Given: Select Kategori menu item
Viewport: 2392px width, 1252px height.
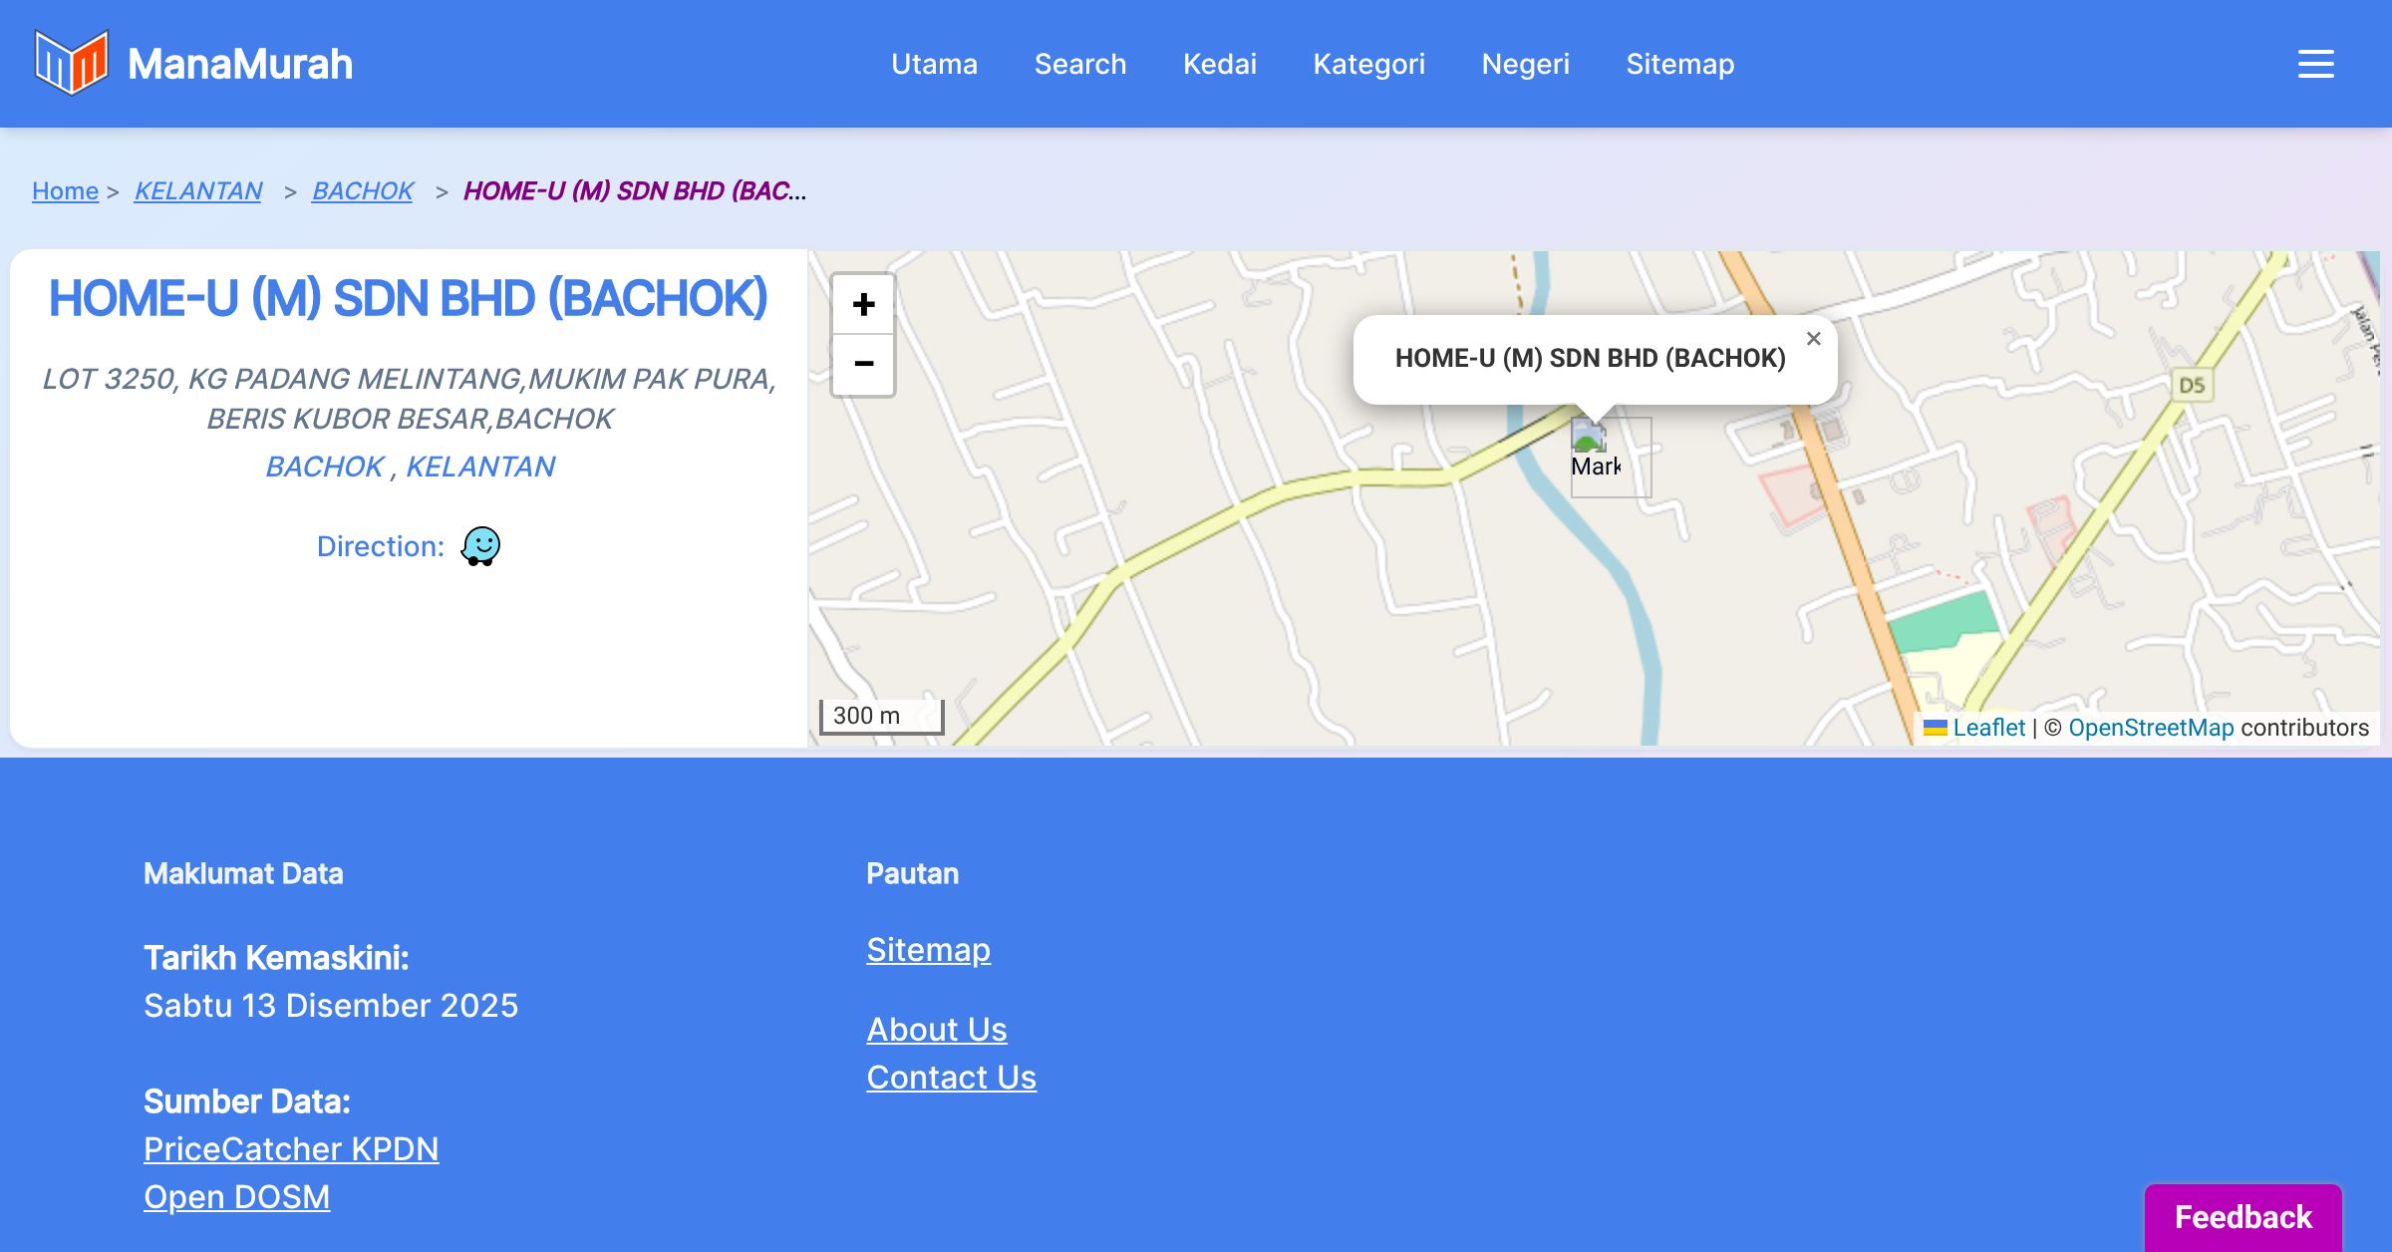Looking at the screenshot, I should [x=1368, y=64].
